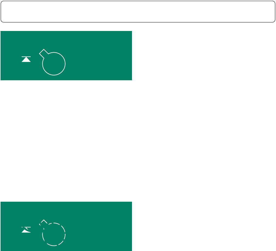Select the solid triangle-with-bar icon in upper banner
The width and height of the screenshot is (276, 251).
pyautogui.click(x=26, y=59)
